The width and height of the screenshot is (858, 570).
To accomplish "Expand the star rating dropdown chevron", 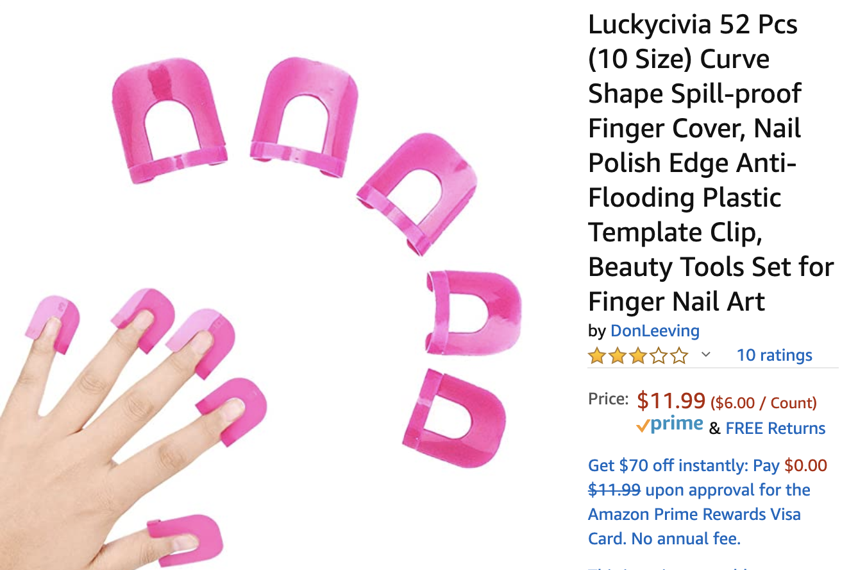I will tap(706, 354).
